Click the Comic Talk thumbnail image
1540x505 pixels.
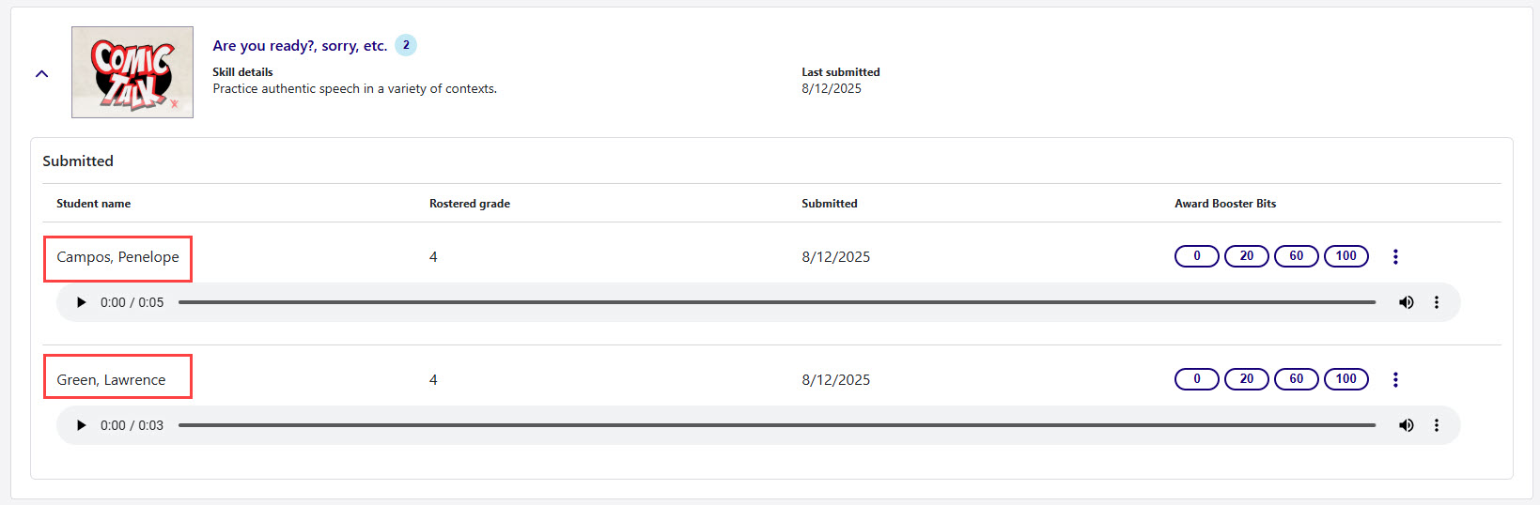(x=132, y=72)
